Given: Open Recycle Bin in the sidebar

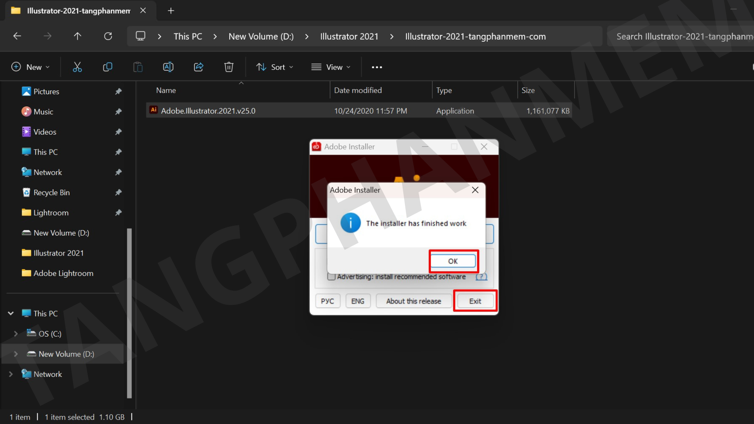Looking at the screenshot, I should pos(51,192).
